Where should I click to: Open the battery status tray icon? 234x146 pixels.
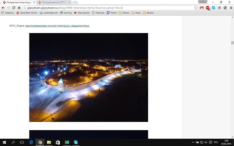click(x=197, y=142)
